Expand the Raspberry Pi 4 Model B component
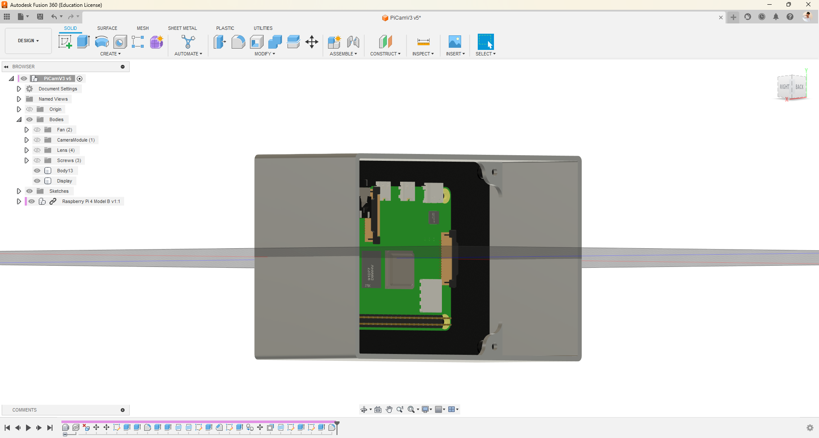 click(19, 201)
